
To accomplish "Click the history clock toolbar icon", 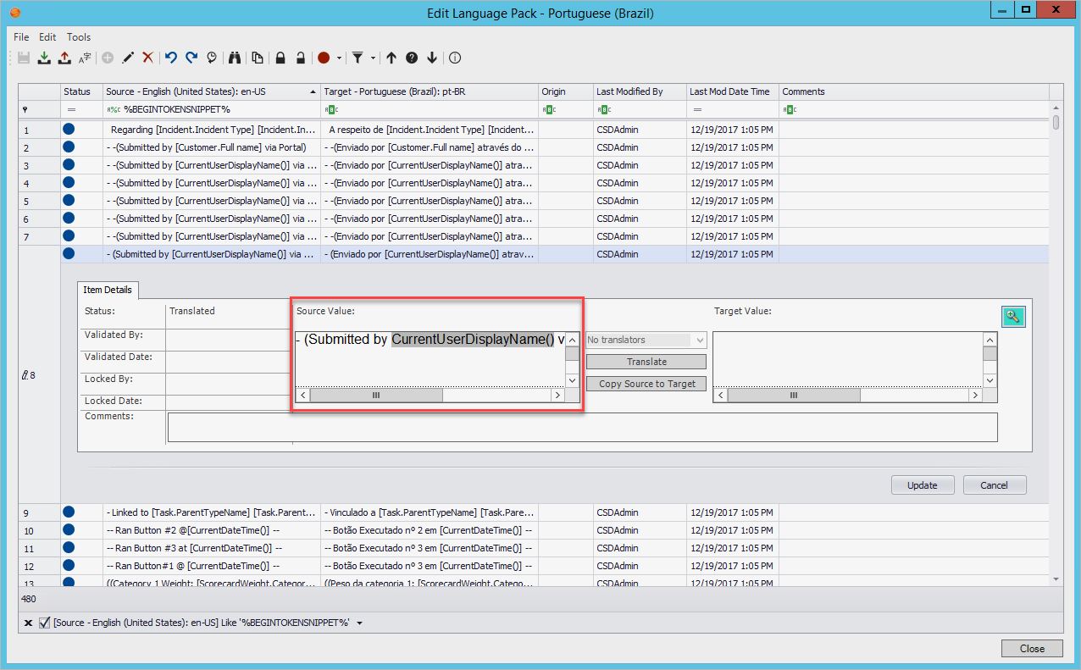I will tap(212, 58).
